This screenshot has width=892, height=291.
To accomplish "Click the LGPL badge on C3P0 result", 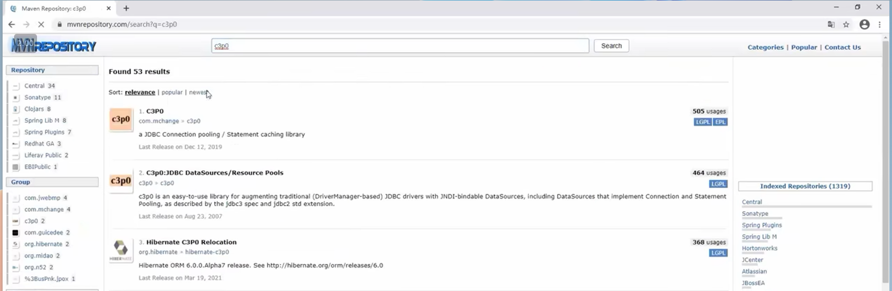I will coord(703,122).
